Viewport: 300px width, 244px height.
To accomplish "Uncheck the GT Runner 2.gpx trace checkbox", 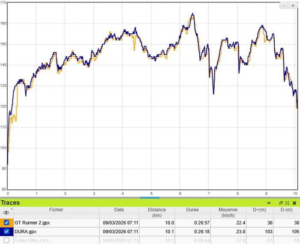I will [x=6, y=223].
